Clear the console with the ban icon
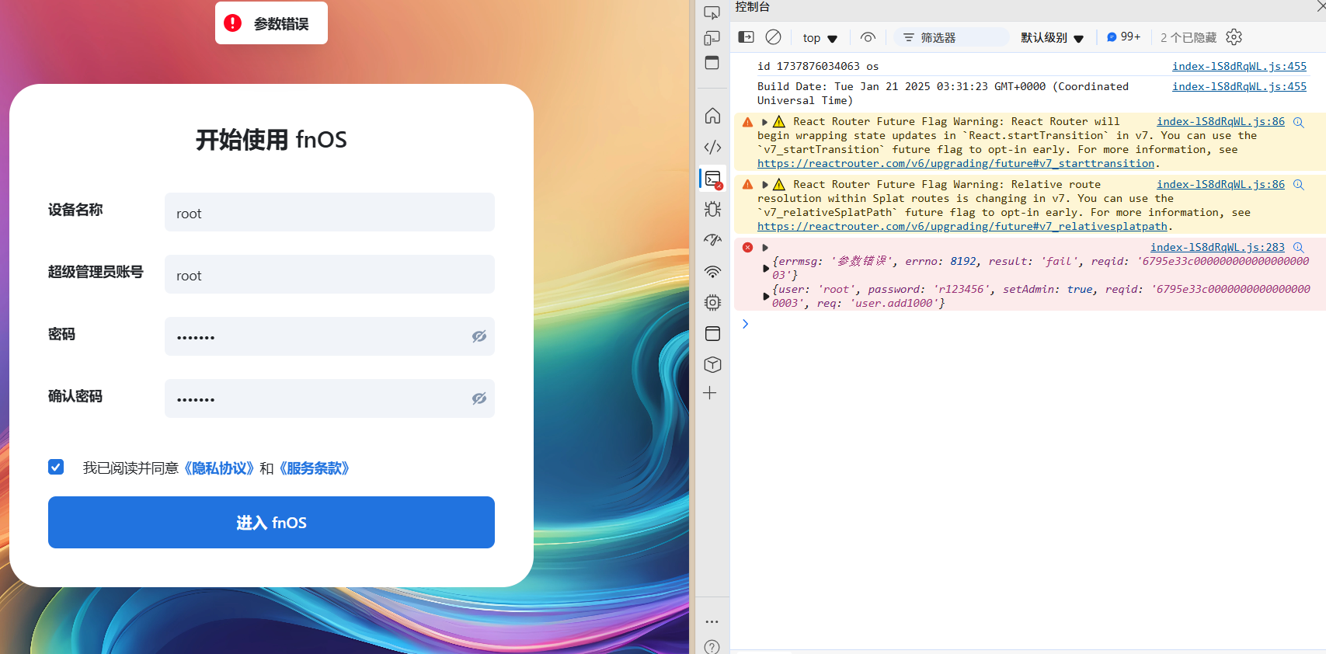Screen dimensions: 1326x654 tap(773, 37)
